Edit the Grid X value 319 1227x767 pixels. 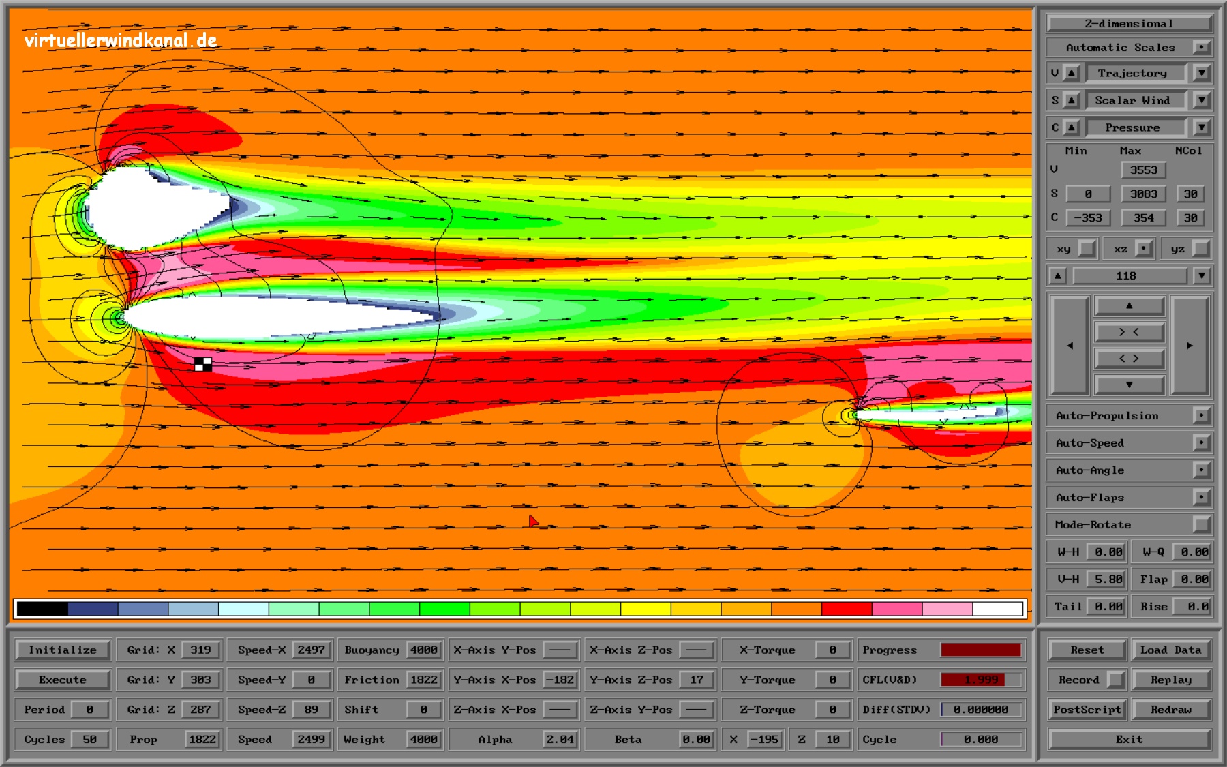point(201,650)
